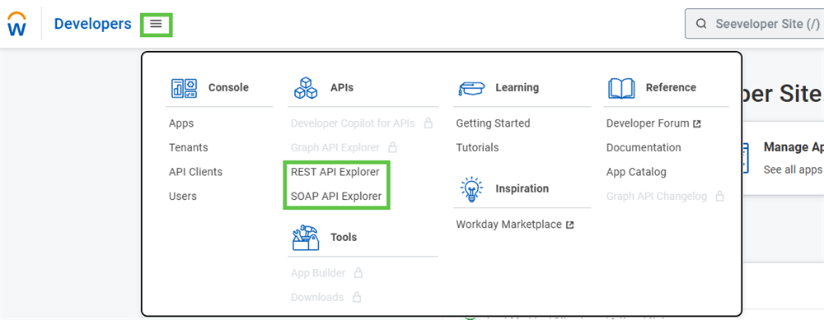Open the Developers home link

pos(92,24)
